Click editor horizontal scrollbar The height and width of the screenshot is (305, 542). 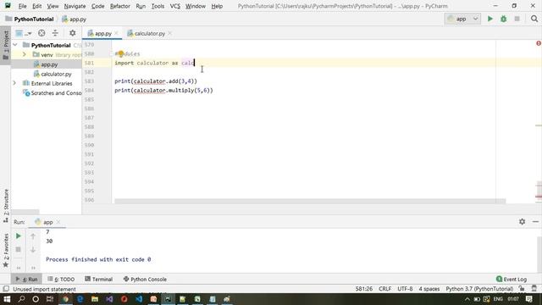(310, 201)
